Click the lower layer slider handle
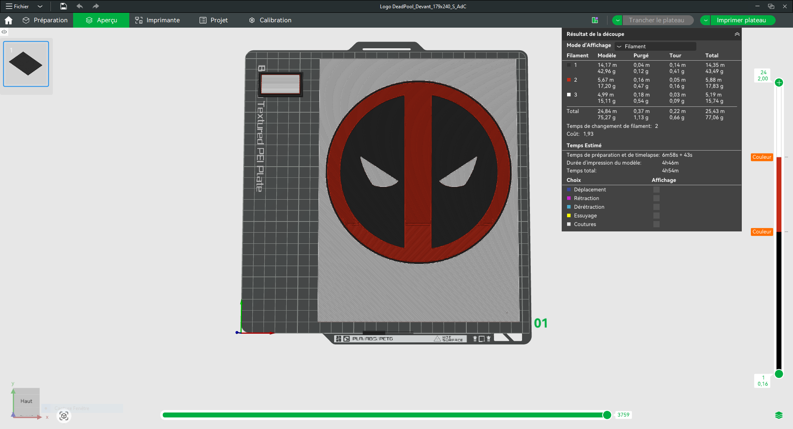The width and height of the screenshot is (793, 429). click(x=779, y=374)
